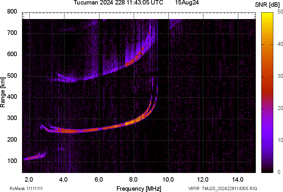283x192 pixels.
Task: Click the purple region of the SNR colorbar
Action: click(267, 136)
